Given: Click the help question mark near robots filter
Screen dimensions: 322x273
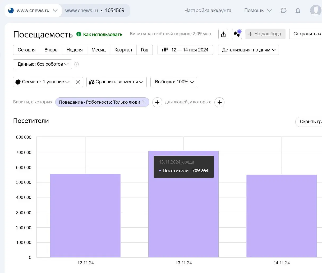Looking at the screenshot, I should (x=77, y=64).
